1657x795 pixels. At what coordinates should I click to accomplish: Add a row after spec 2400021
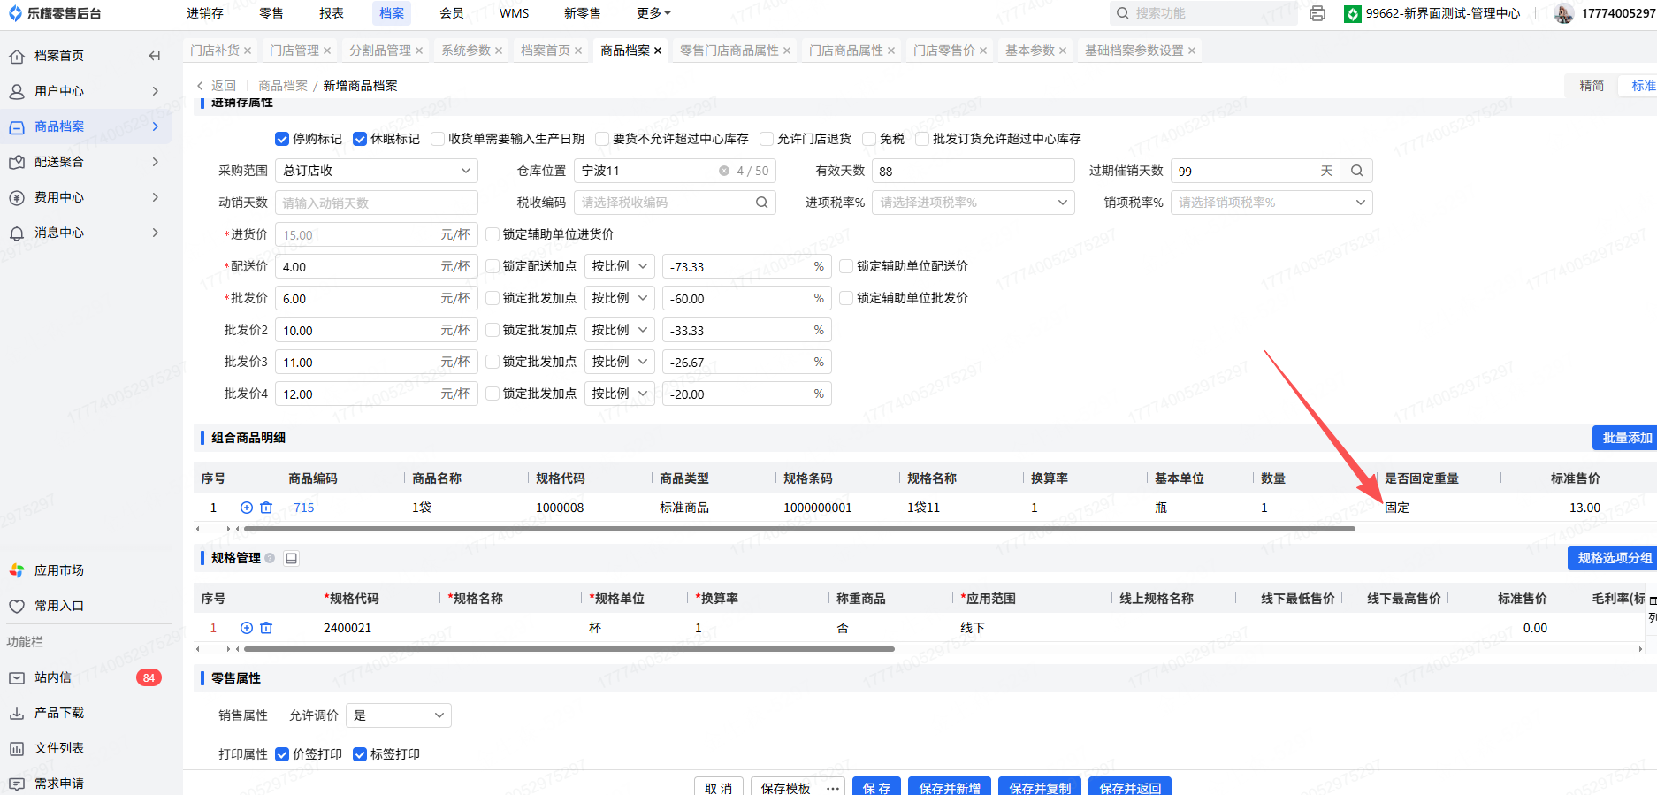[247, 628]
